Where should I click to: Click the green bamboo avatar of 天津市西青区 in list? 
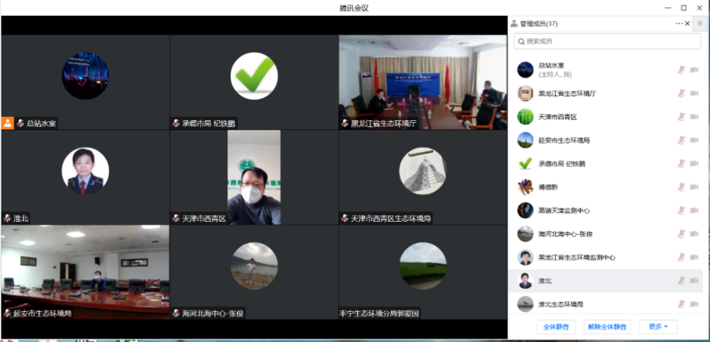click(x=525, y=117)
